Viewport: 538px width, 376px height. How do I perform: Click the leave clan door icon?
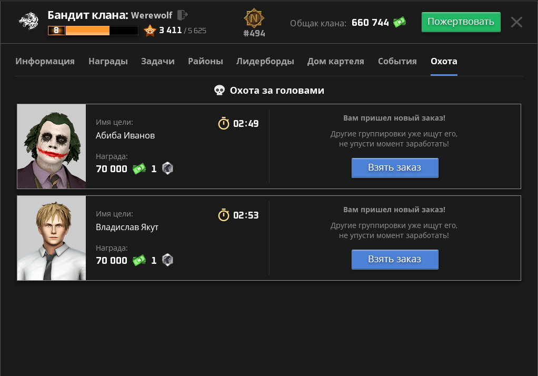[182, 15]
